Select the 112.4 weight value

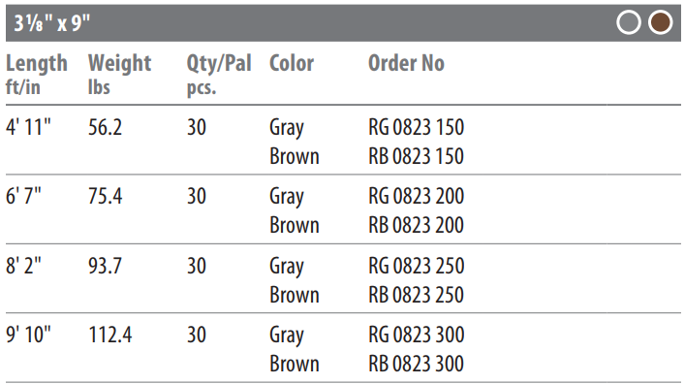pos(110,335)
